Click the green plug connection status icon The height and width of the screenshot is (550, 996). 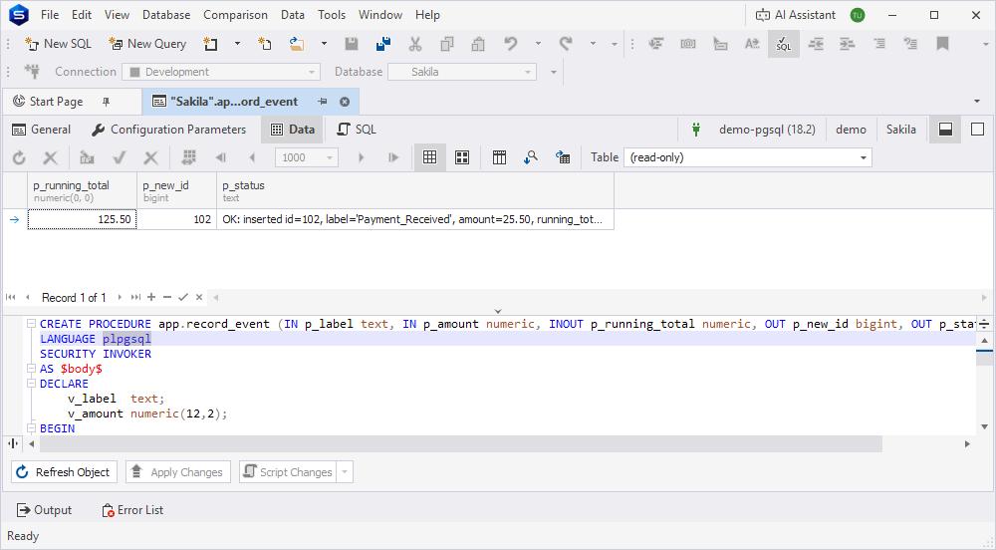696,130
